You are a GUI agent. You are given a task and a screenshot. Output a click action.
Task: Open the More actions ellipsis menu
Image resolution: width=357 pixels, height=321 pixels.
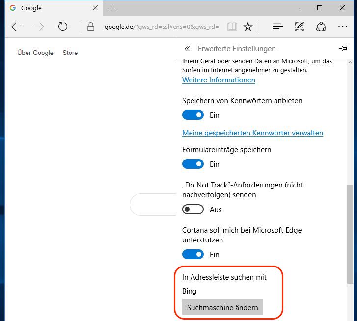tap(342, 27)
